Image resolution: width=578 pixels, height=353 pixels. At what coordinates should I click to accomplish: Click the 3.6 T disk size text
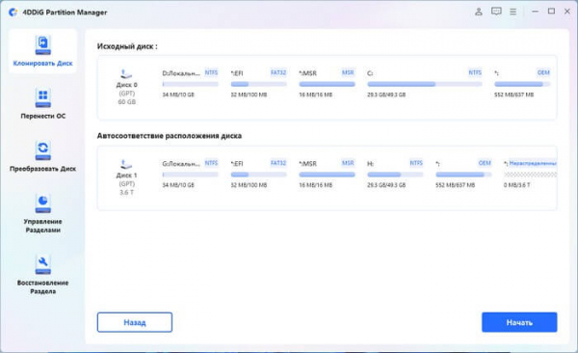(126, 192)
